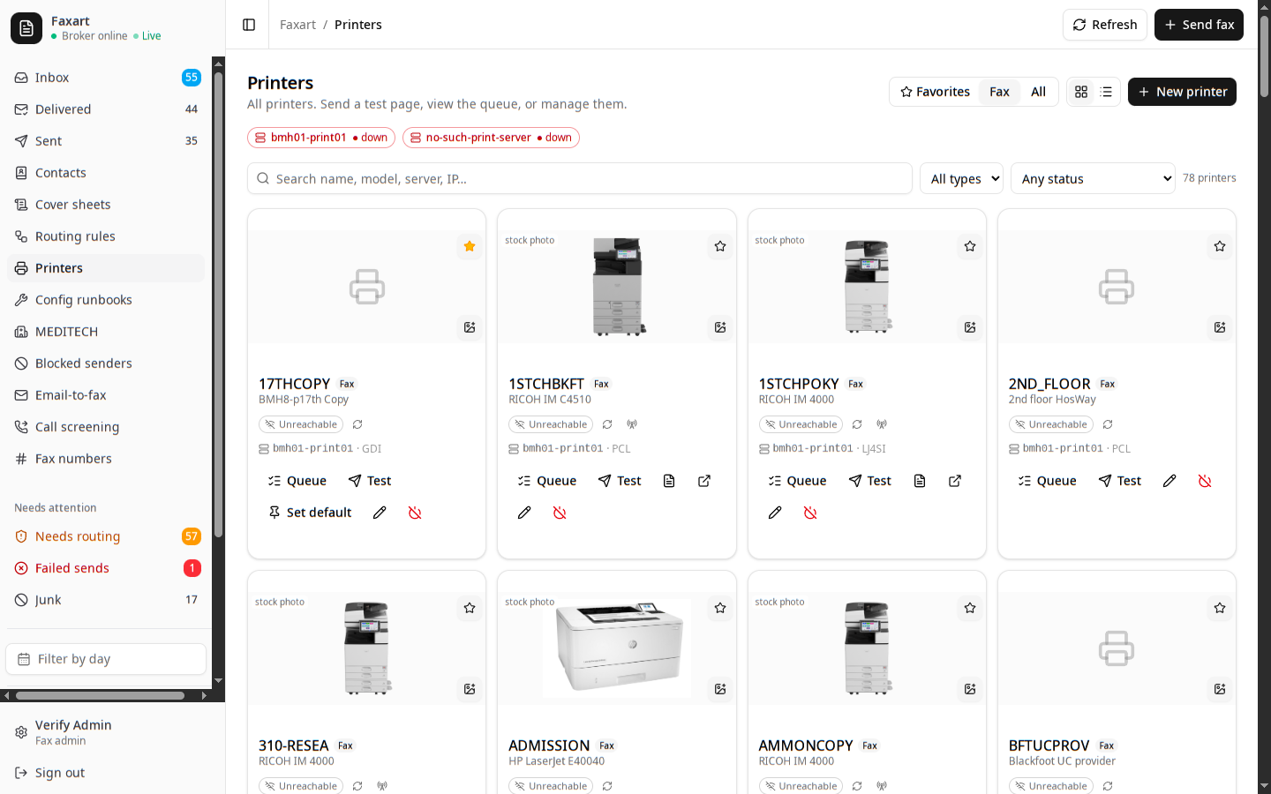The width and height of the screenshot is (1271, 794).
Task: Click Faxart breadcrumb link
Action: click(297, 25)
